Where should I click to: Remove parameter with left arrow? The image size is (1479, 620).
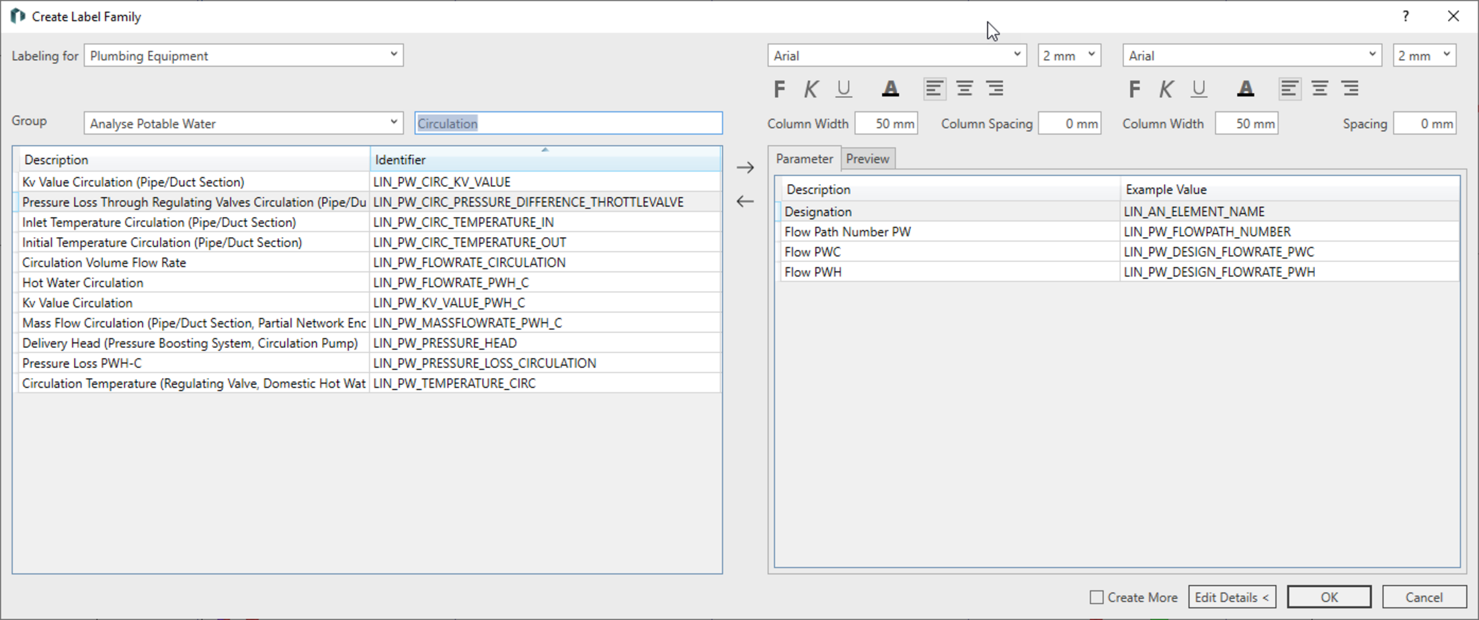[745, 201]
